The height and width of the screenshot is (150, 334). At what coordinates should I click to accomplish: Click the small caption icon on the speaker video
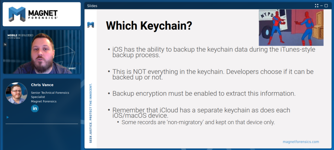click(5, 45)
